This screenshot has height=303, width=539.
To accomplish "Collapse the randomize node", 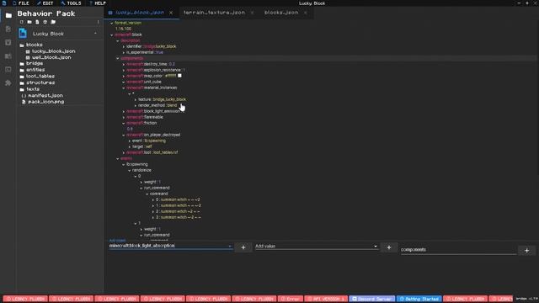I will [x=130, y=170].
